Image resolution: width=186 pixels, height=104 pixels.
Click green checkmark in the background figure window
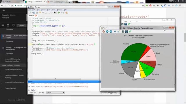click(x=129, y=24)
